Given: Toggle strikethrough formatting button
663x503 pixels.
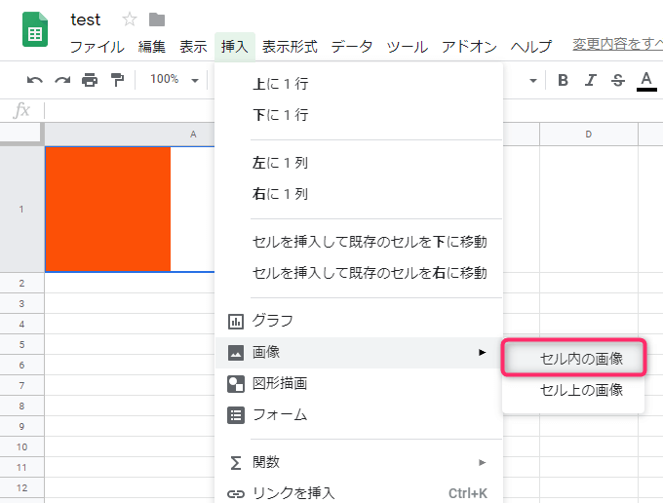Looking at the screenshot, I should tap(617, 80).
